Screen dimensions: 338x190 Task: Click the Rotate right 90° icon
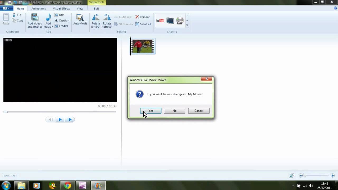[107, 18]
